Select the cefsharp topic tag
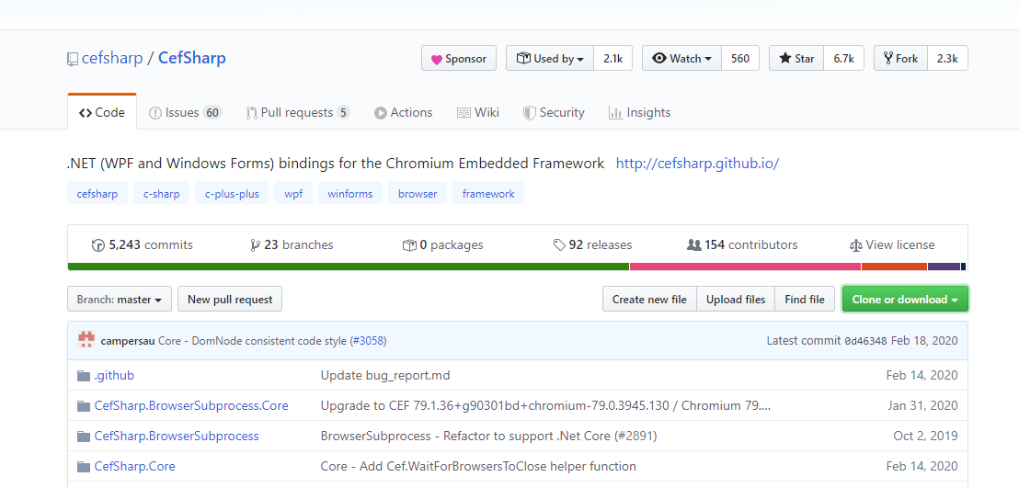Viewport: 1019px width, 488px height. (97, 194)
